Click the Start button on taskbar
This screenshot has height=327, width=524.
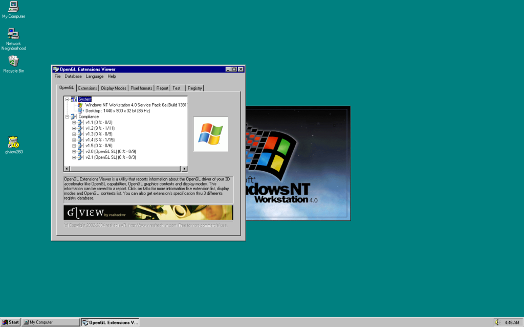[x=11, y=322]
